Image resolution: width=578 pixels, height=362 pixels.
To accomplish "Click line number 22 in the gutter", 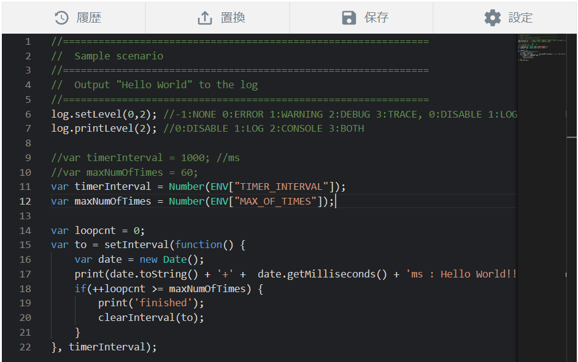I will (25, 347).
